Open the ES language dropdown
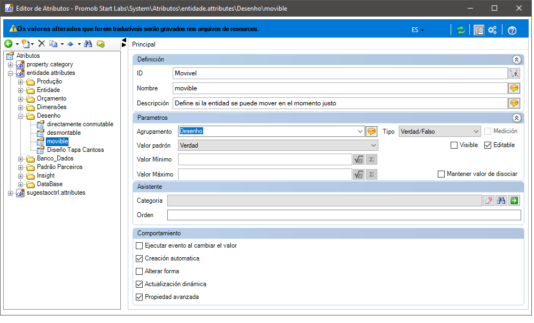 [x=417, y=30]
